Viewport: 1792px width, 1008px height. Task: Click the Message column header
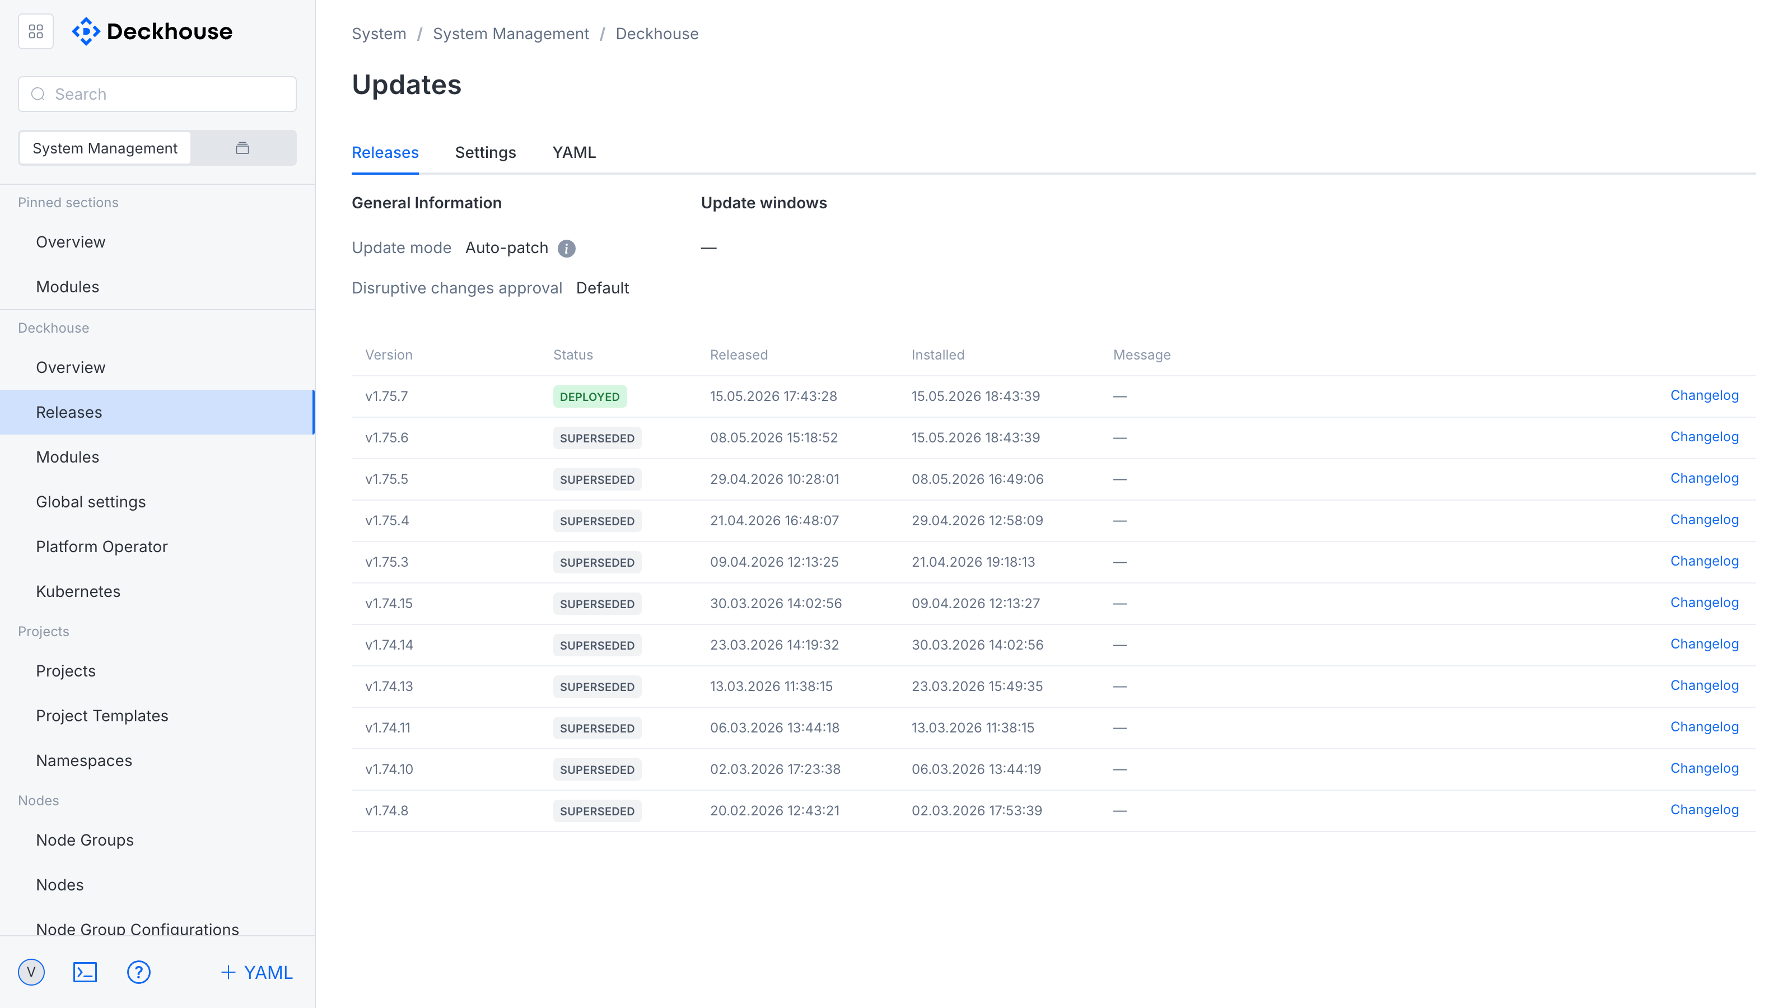(x=1141, y=355)
